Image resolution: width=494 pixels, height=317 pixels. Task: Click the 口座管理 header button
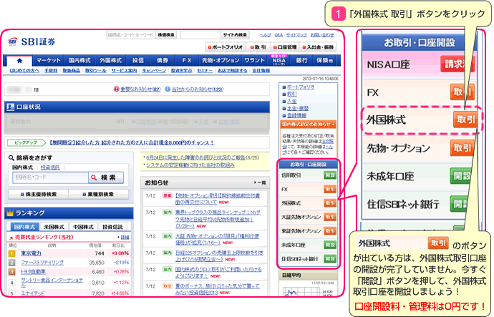pyautogui.click(x=285, y=47)
